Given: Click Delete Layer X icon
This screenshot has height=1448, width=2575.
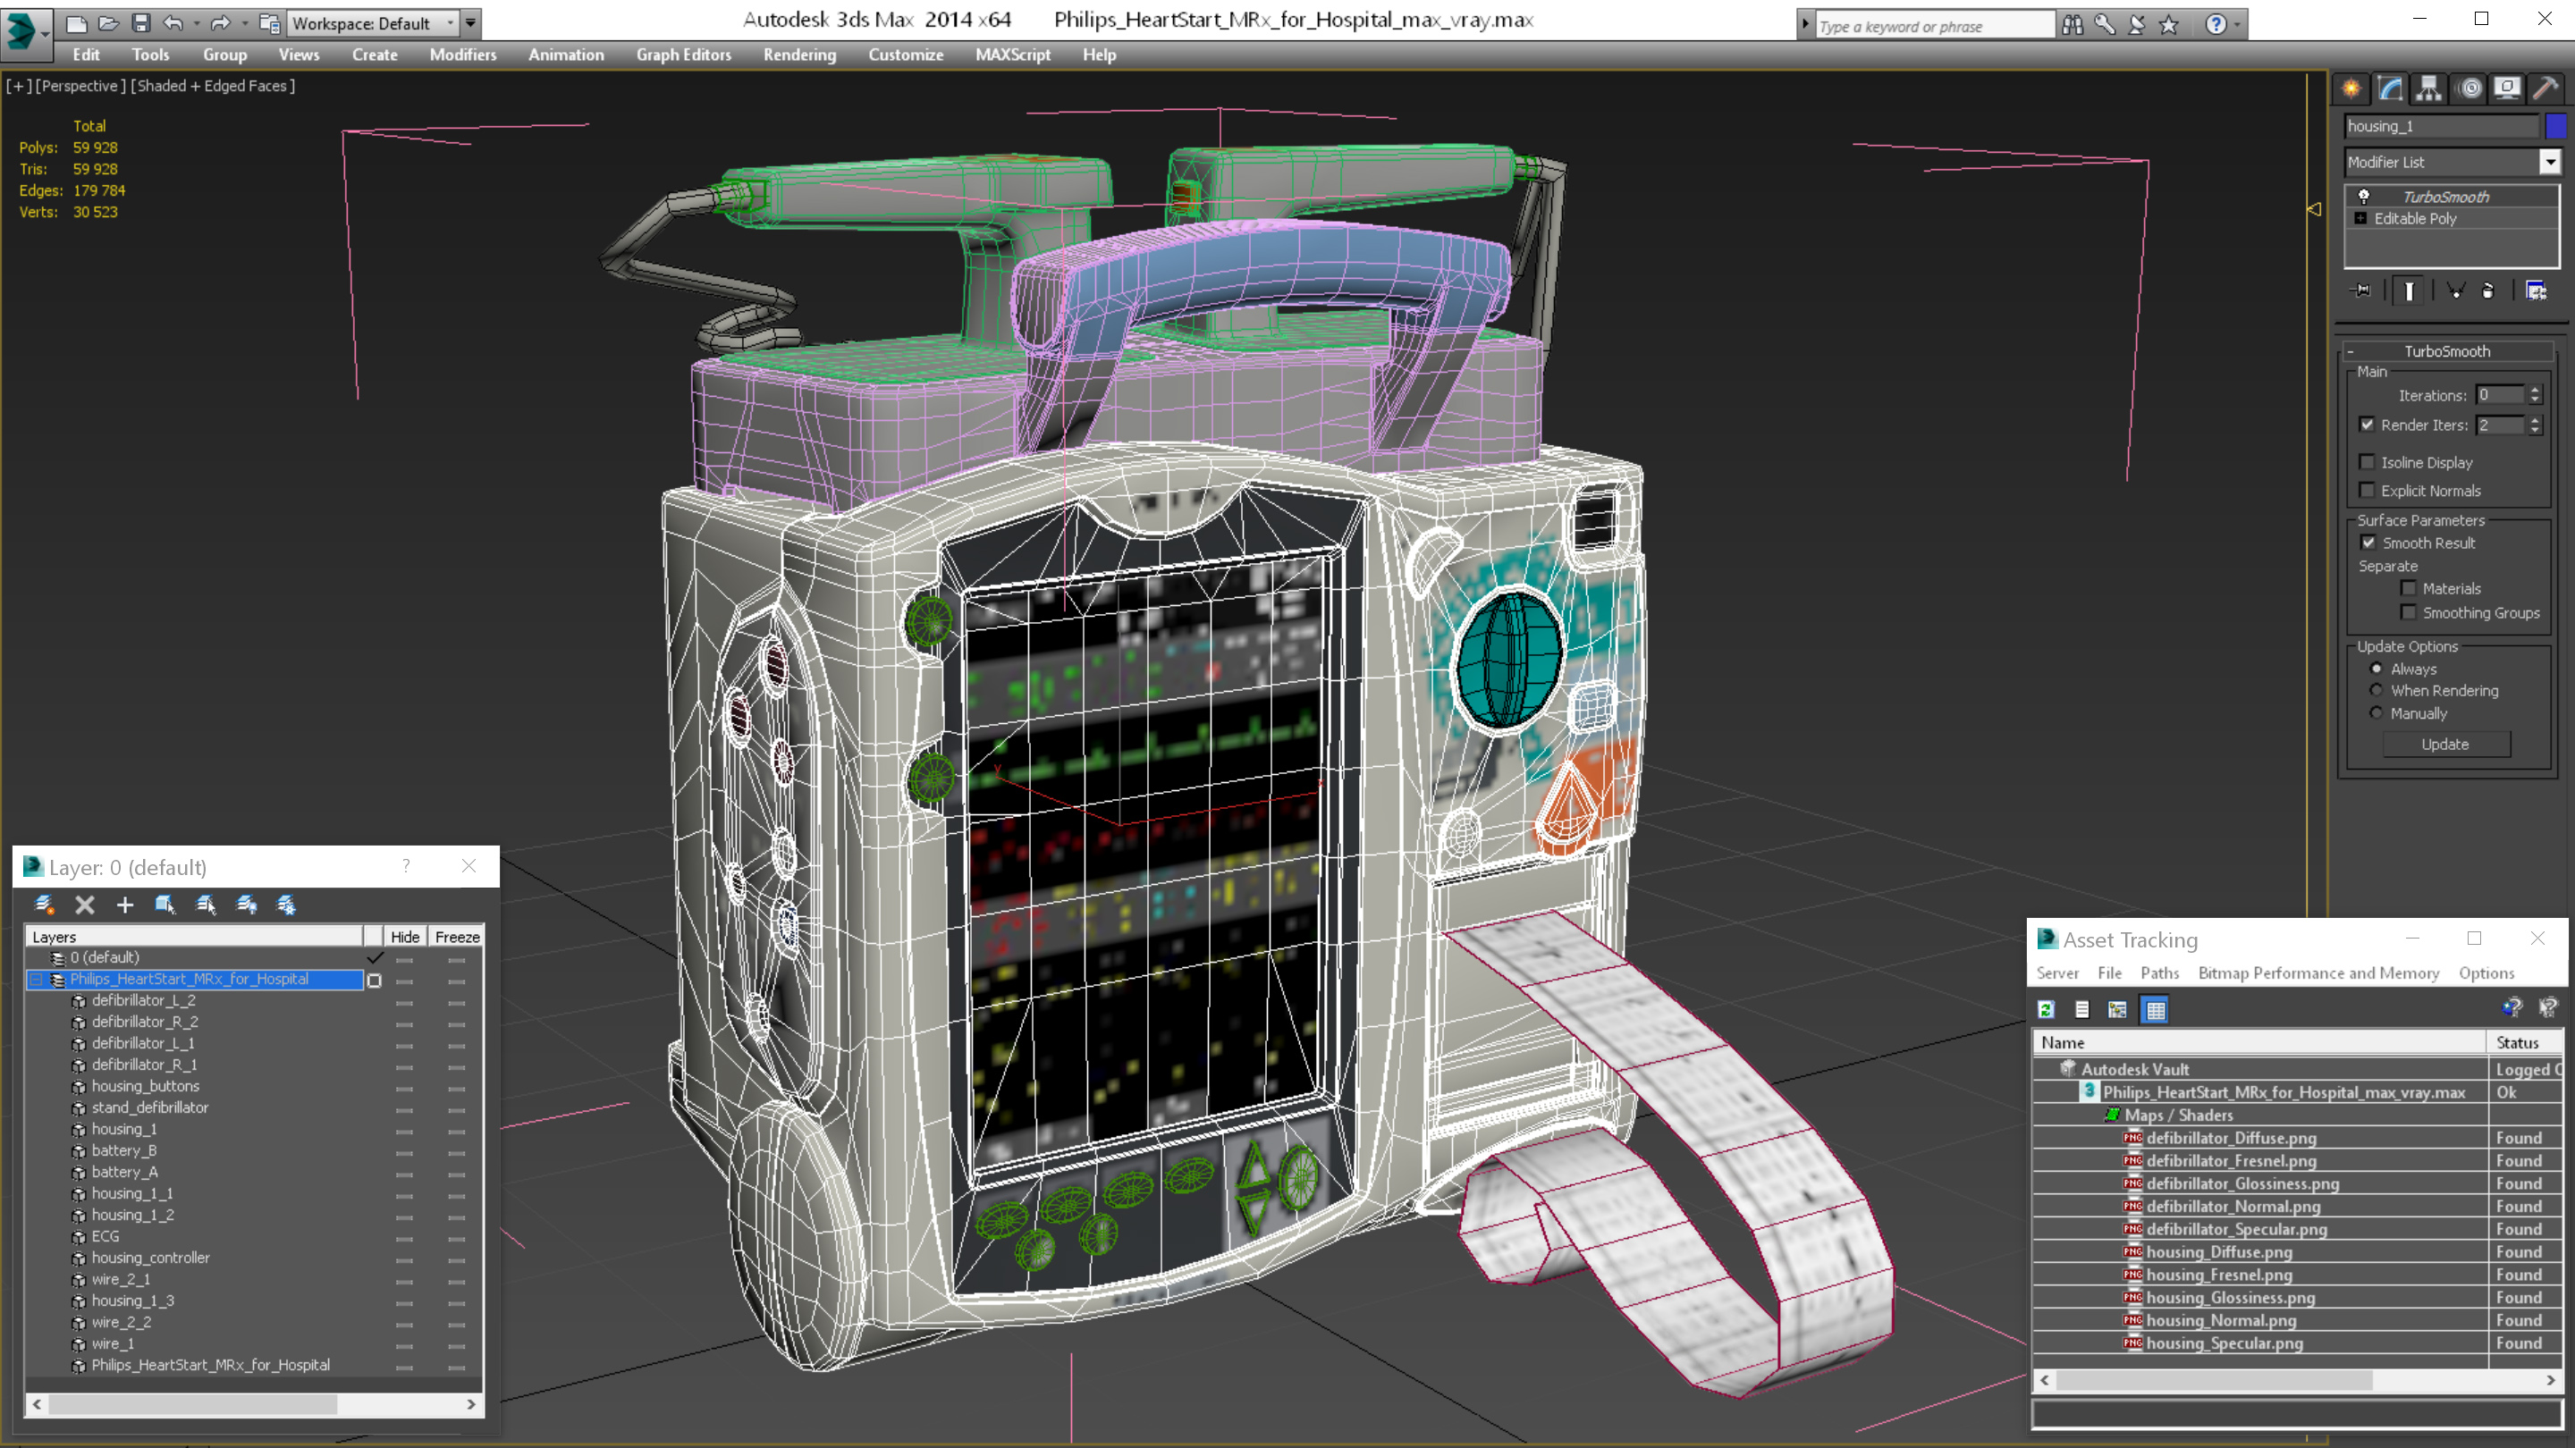Looking at the screenshot, I should coord(85,905).
